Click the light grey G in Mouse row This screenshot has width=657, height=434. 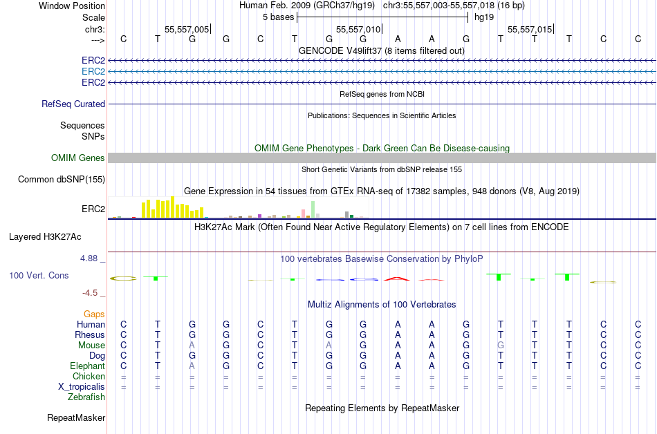500,346
